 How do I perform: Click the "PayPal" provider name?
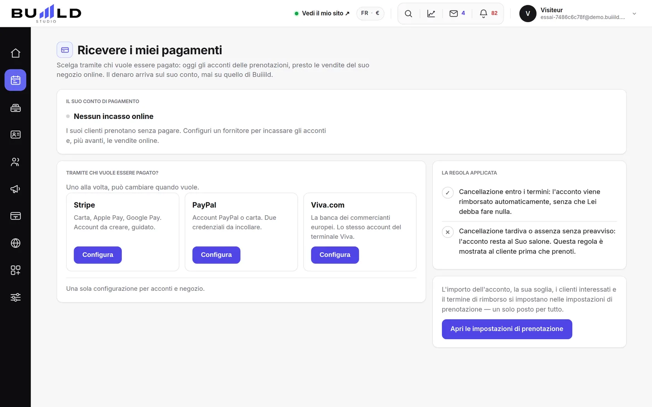pos(204,205)
